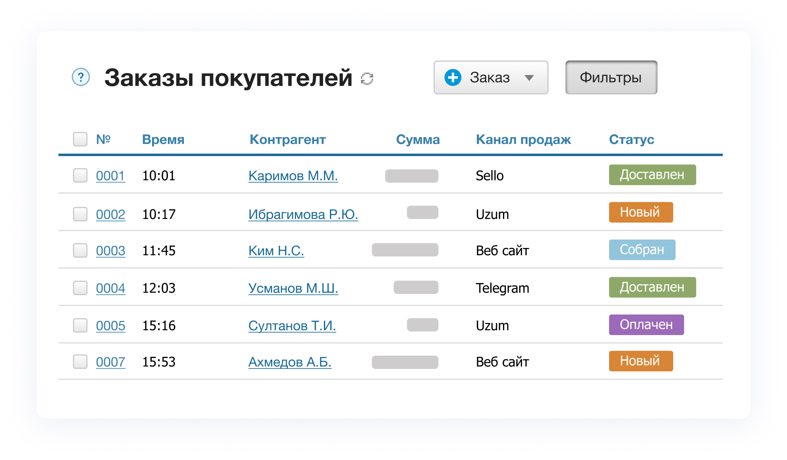The width and height of the screenshot is (787, 460).
Task: Click hidden sum in Ким Н.С. row
Action: (x=405, y=250)
